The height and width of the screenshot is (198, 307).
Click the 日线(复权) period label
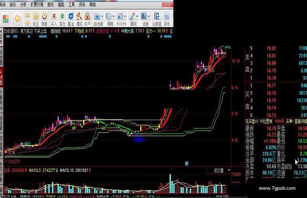click(x=11, y=31)
